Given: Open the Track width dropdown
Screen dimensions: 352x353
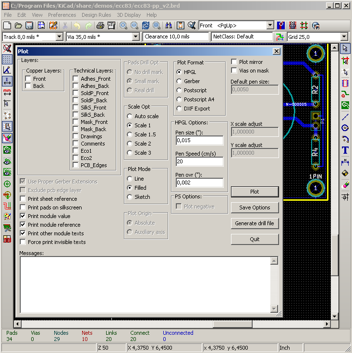Looking at the screenshot, I should pos(60,37).
